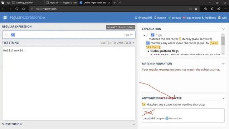
Task: Click the example text 'any whitespace character'
Action: [163, 118]
